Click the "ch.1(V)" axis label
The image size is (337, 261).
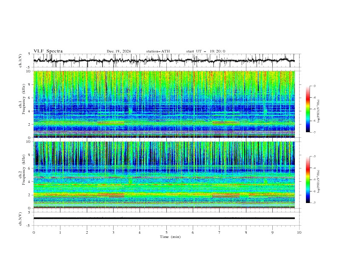pos(20,61)
